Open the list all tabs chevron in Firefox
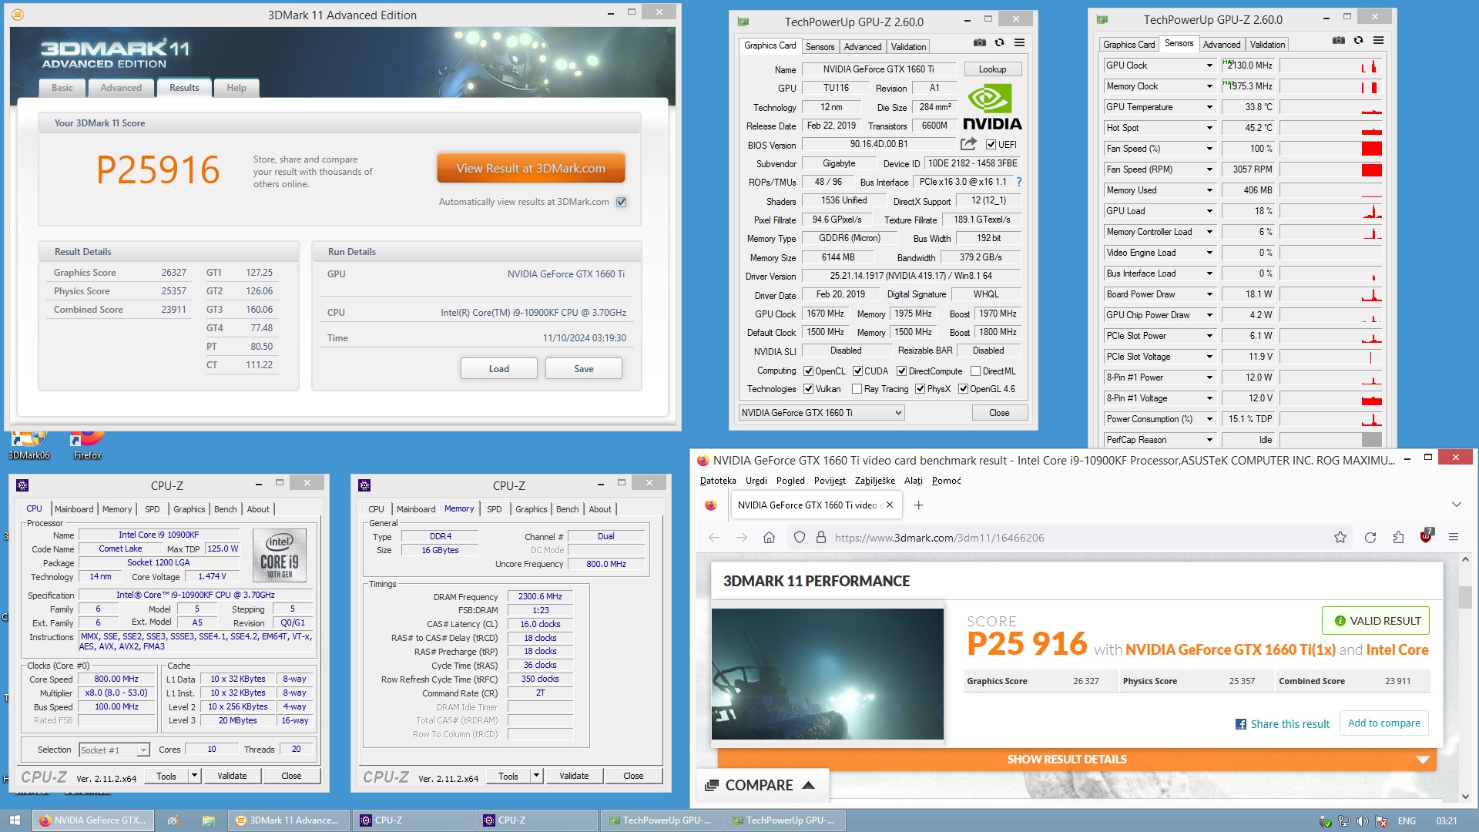Viewport: 1479px width, 832px height. coord(1456,505)
